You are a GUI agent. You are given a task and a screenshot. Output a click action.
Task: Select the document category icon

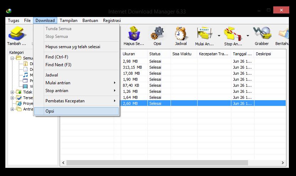click(25, 69)
